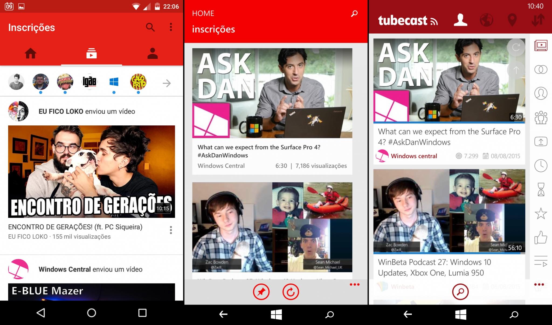Pin subscriptions with the pin button
This screenshot has width=552, height=325.
coord(261,292)
